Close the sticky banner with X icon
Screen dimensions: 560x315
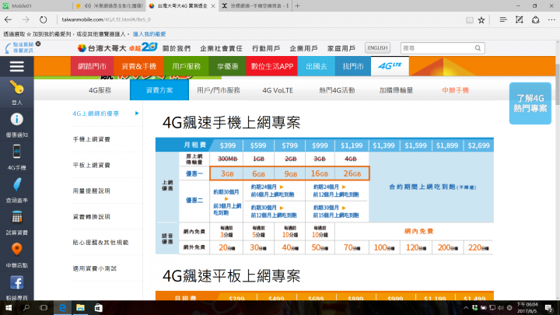click(x=38, y=44)
